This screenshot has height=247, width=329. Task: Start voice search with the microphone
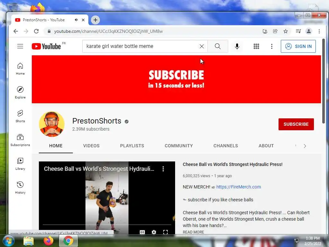pyautogui.click(x=237, y=46)
